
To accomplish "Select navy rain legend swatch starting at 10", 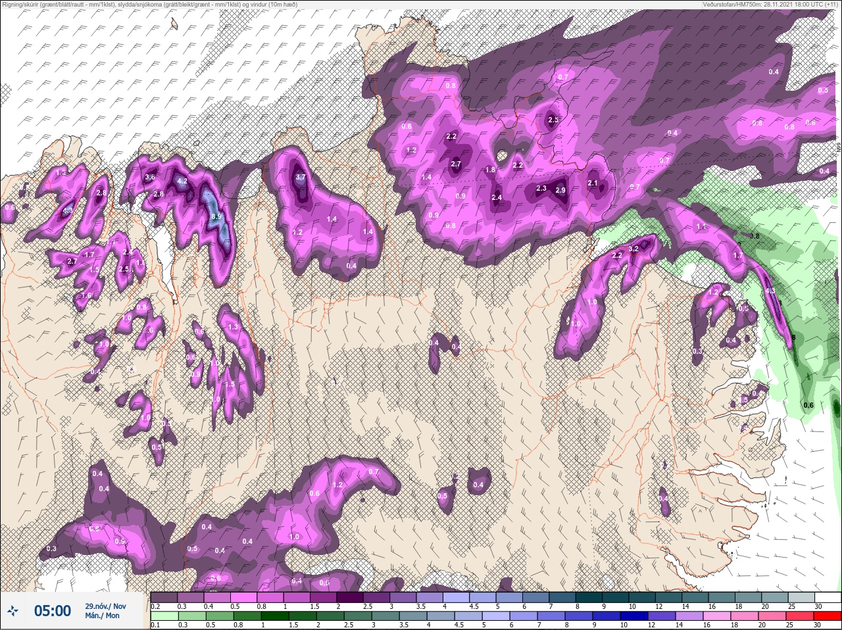I will (x=635, y=616).
